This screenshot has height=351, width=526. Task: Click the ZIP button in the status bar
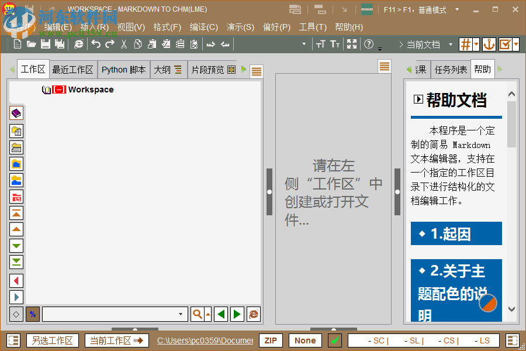(271, 340)
